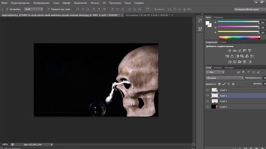
Task: Add a Black & White adjustment
Action: (237, 56)
